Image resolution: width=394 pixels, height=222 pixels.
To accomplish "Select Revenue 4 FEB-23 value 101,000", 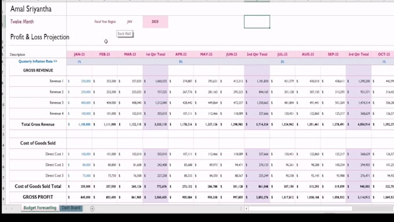I will click(x=104, y=114).
